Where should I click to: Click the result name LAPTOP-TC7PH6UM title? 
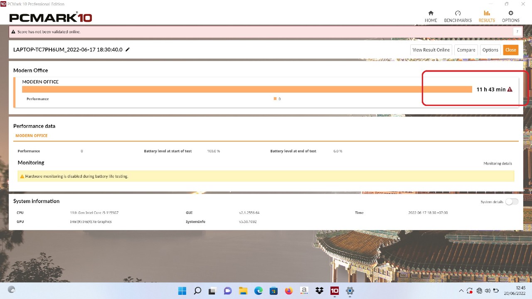tap(68, 49)
